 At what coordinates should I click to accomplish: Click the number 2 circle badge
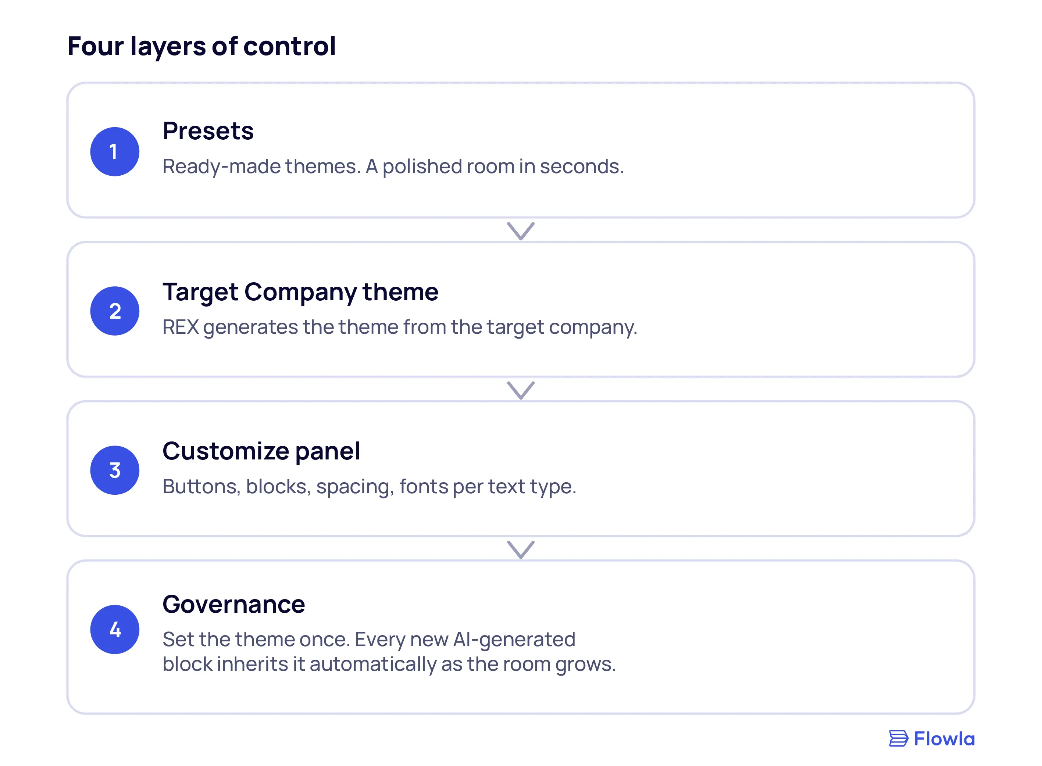point(115,311)
